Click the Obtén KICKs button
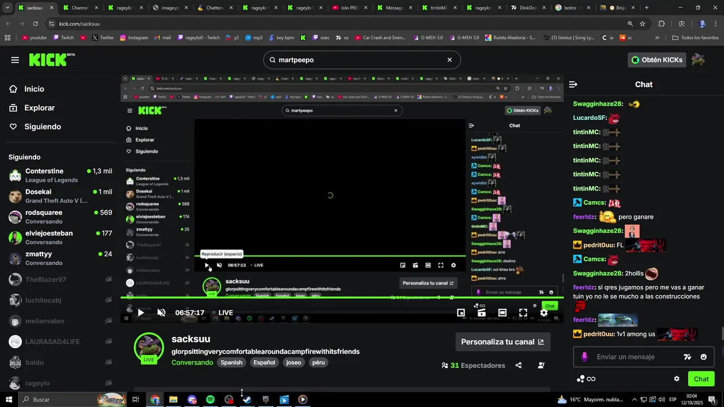The height and width of the screenshot is (407, 724). (x=657, y=60)
